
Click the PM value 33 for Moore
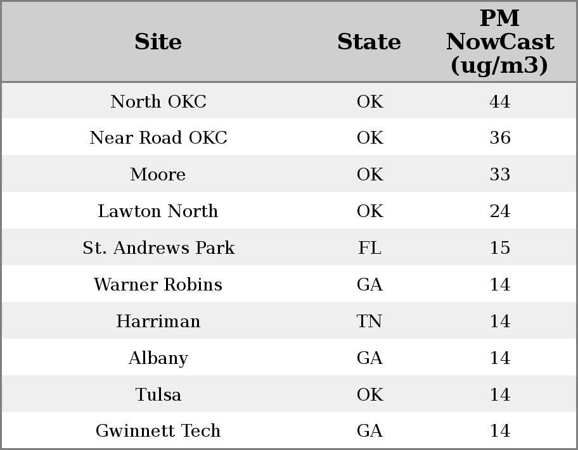tap(499, 175)
